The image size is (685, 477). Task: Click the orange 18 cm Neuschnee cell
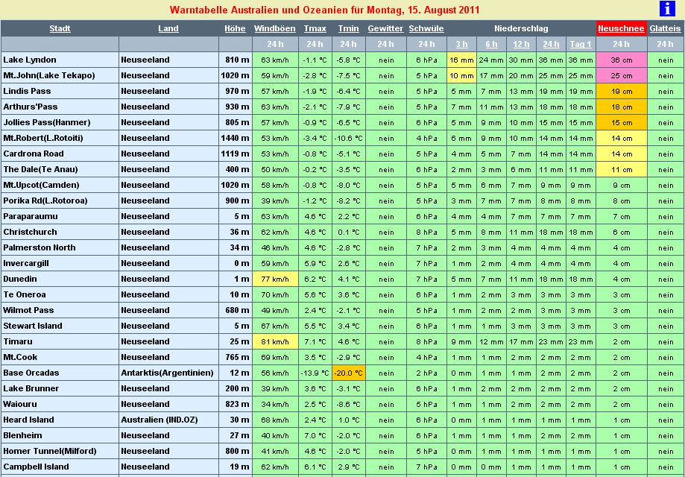[x=622, y=107]
